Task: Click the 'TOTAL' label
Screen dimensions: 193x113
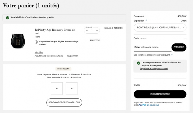Action: click(x=137, y=85)
